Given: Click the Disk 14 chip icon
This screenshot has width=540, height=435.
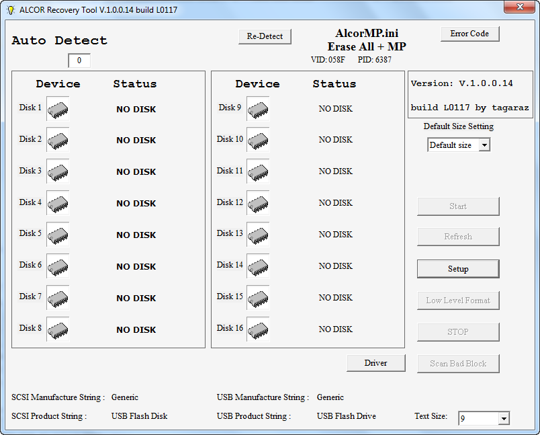Looking at the screenshot, I should point(258,266).
